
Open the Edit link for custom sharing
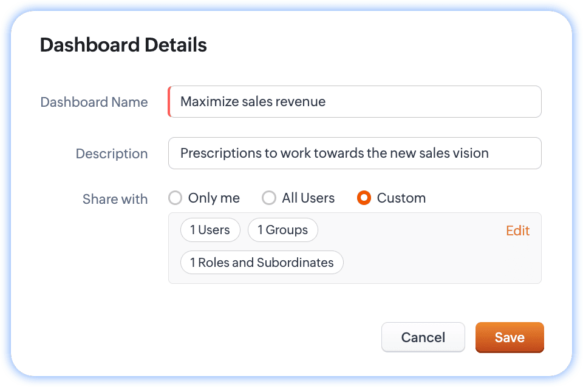517,231
